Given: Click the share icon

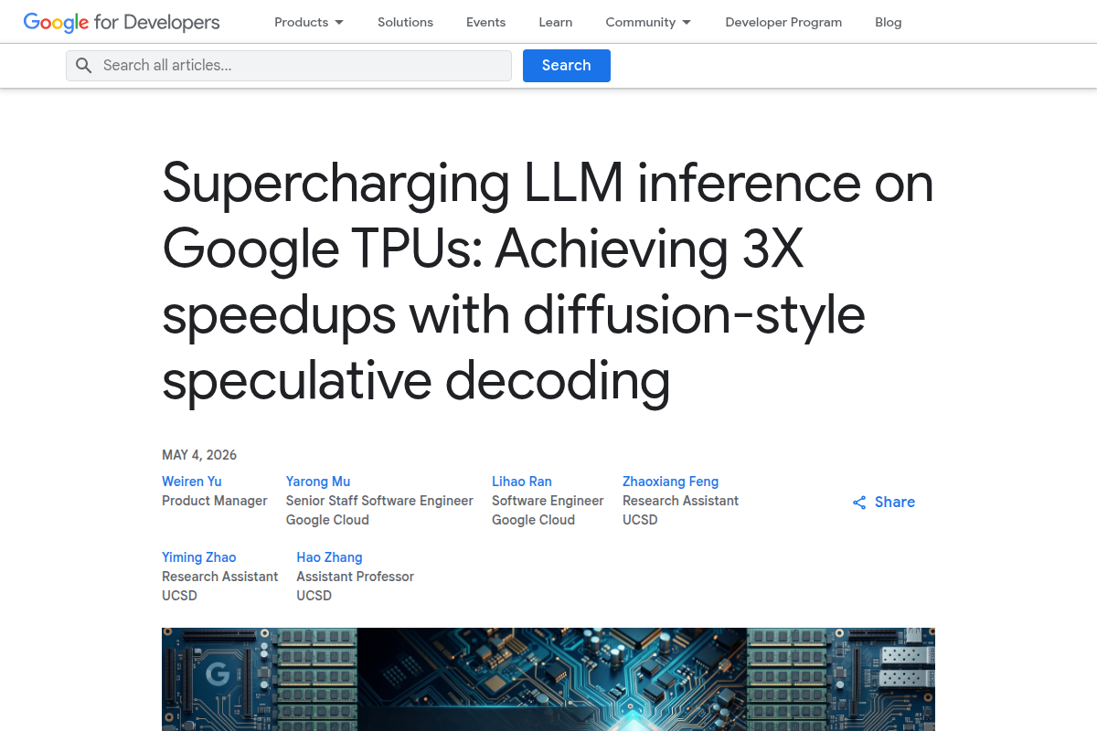Looking at the screenshot, I should (859, 503).
